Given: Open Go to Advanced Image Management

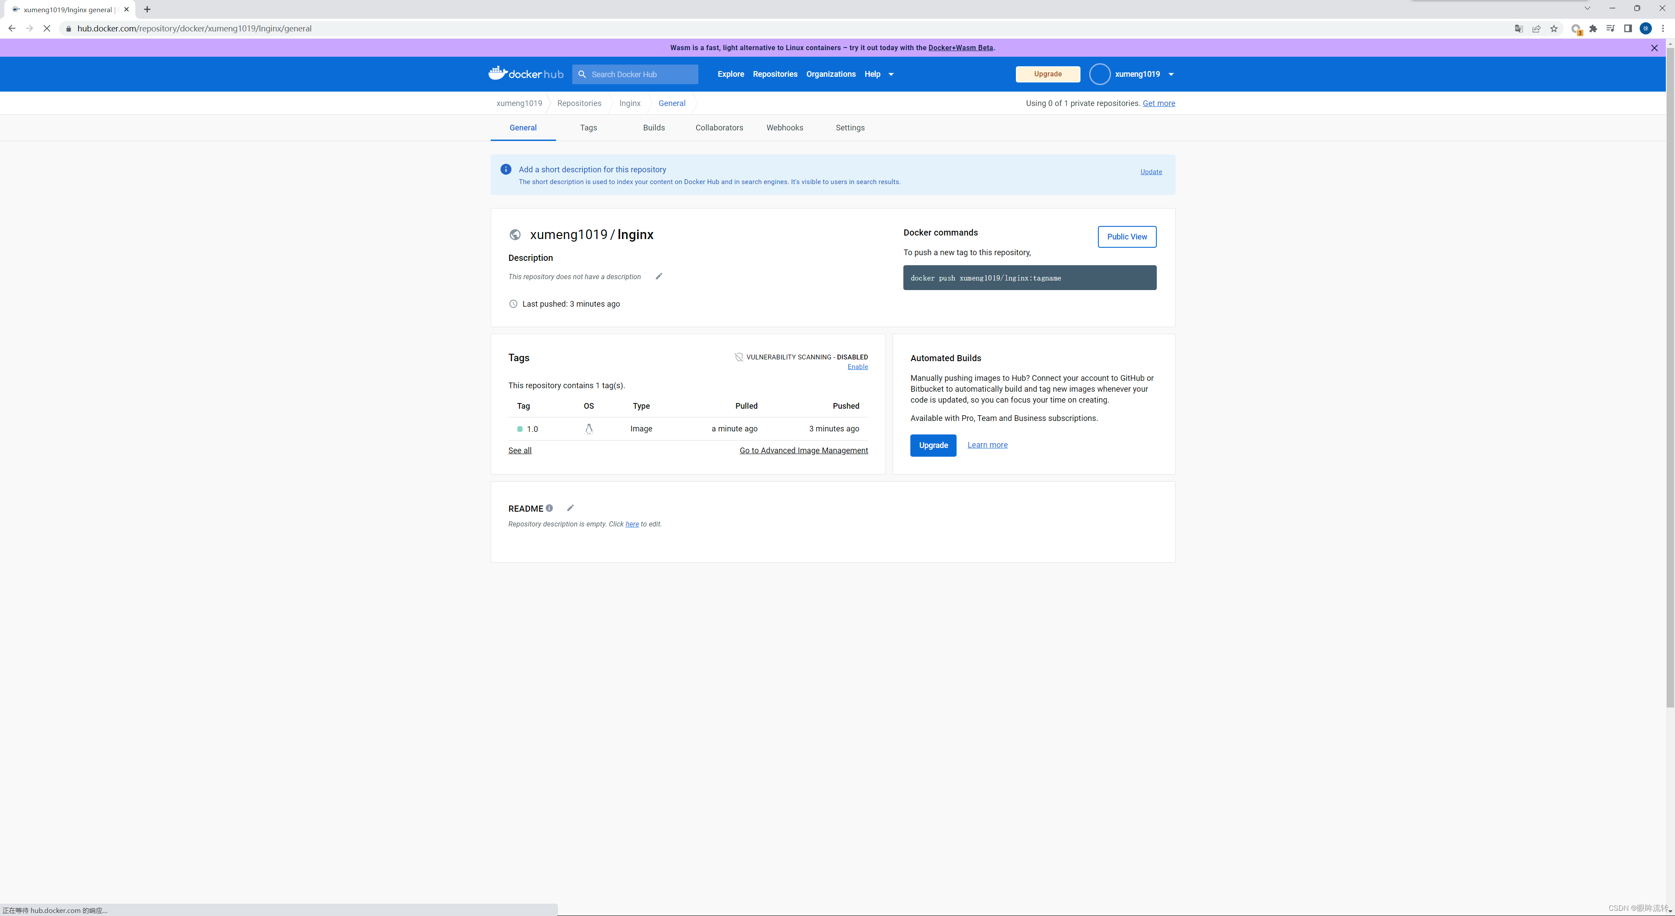Looking at the screenshot, I should 803,451.
